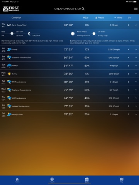This screenshot has height=185, width=139.
Task: Tap the Scattered Thunderstorms label for Sat 4/19
Action: (x=22, y=57)
